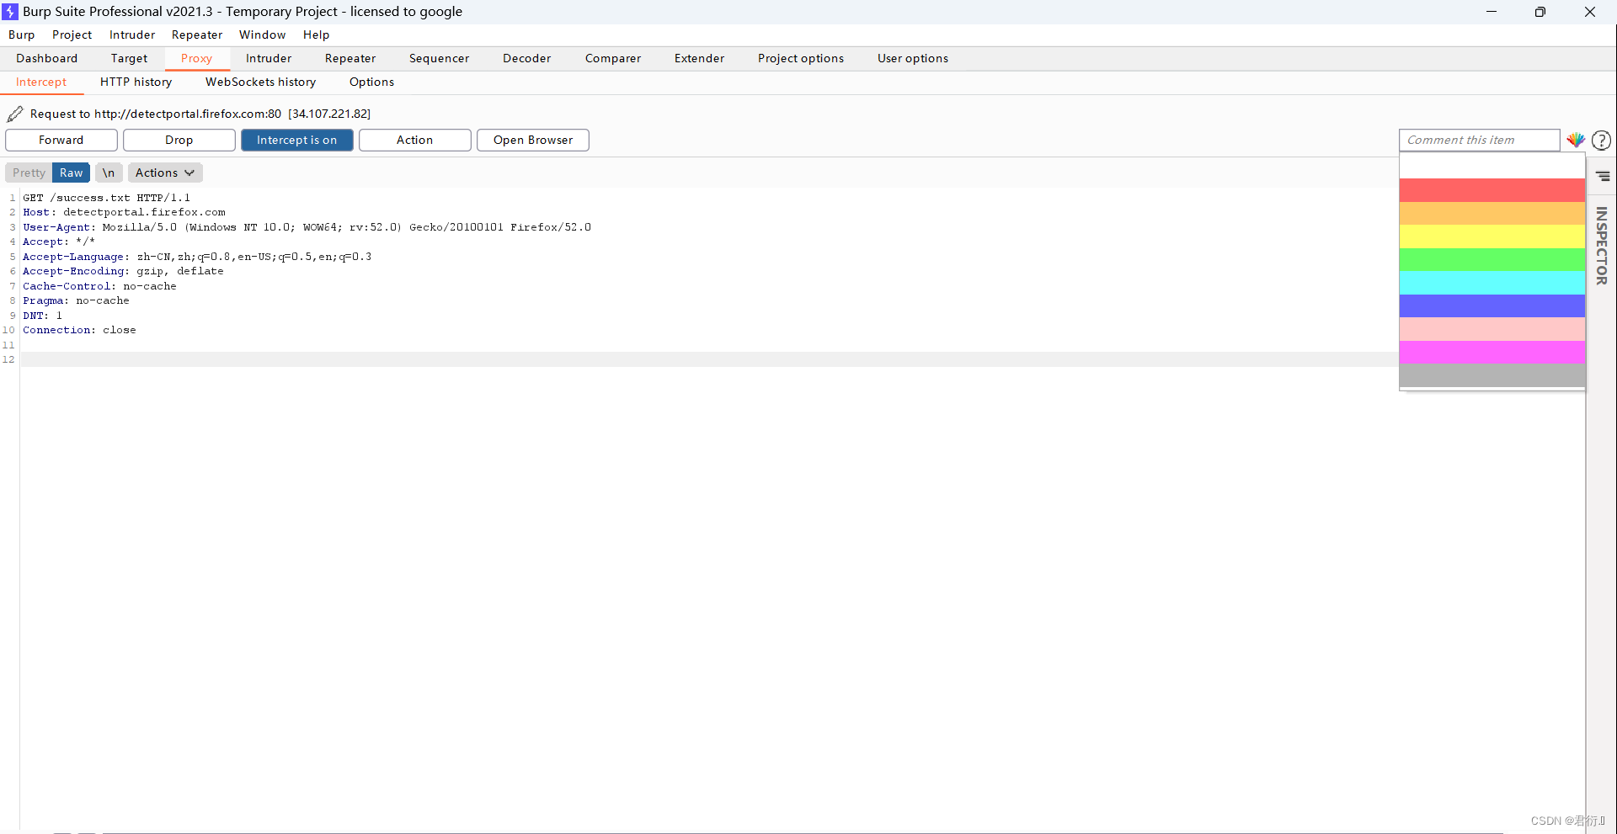Click the pencil edit target icon
Screen dimensions: 1617x834
15,114
